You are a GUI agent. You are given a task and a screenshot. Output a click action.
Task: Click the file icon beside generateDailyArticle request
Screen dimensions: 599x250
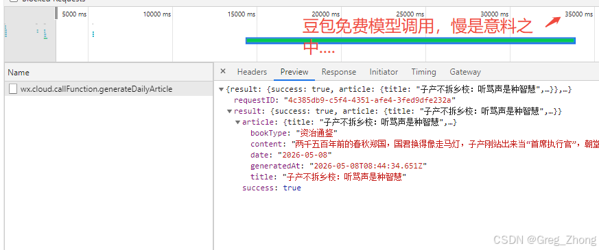pyautogui.click(x=13, y=89)
